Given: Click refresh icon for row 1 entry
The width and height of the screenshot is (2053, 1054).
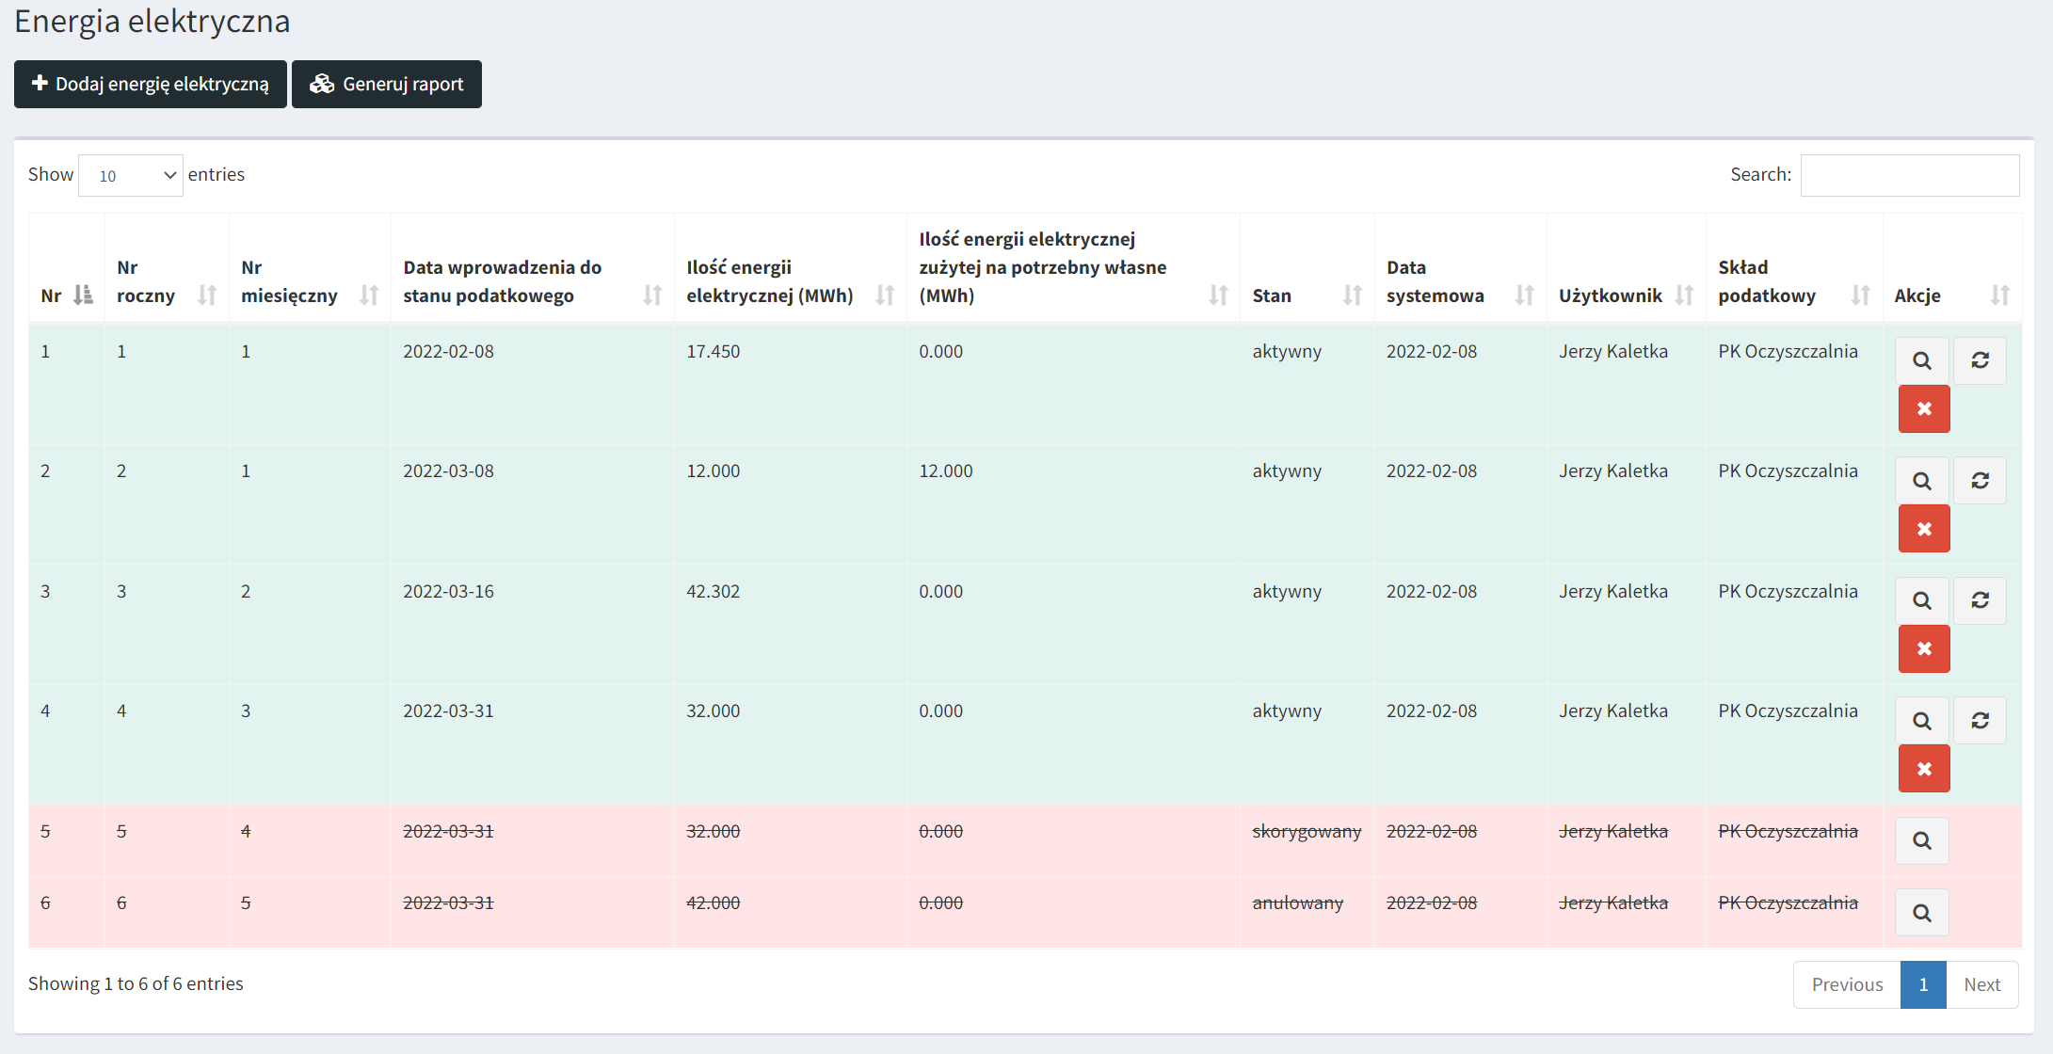Looking at the screenshot, I should tap(1980, 360).
